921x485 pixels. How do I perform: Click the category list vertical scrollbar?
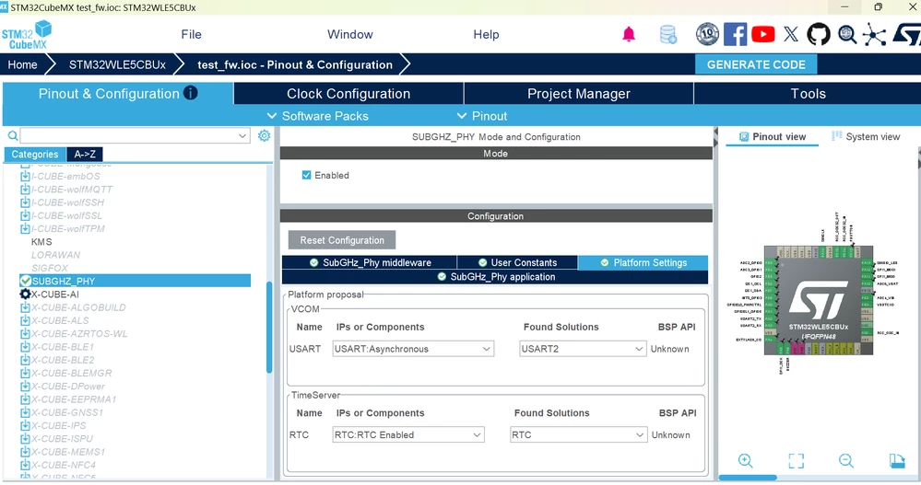[x=269, y=328]
